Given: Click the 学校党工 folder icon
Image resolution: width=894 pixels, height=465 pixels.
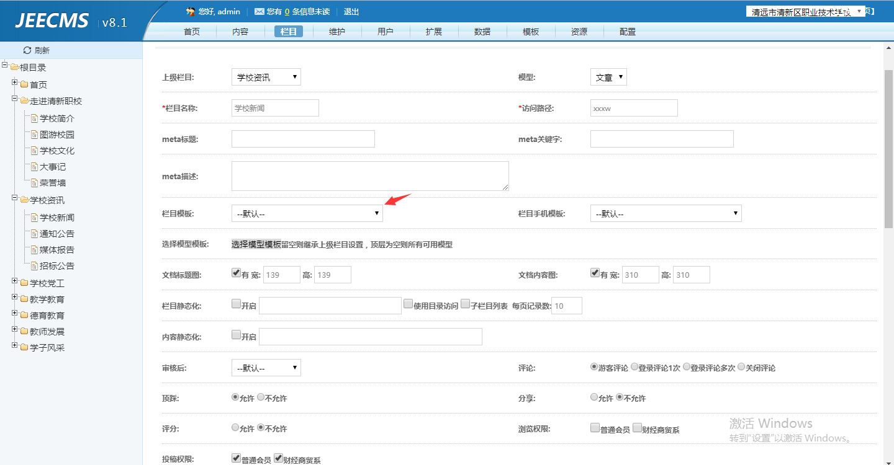Looking at the screenshot, I should (x=24, y=283).
